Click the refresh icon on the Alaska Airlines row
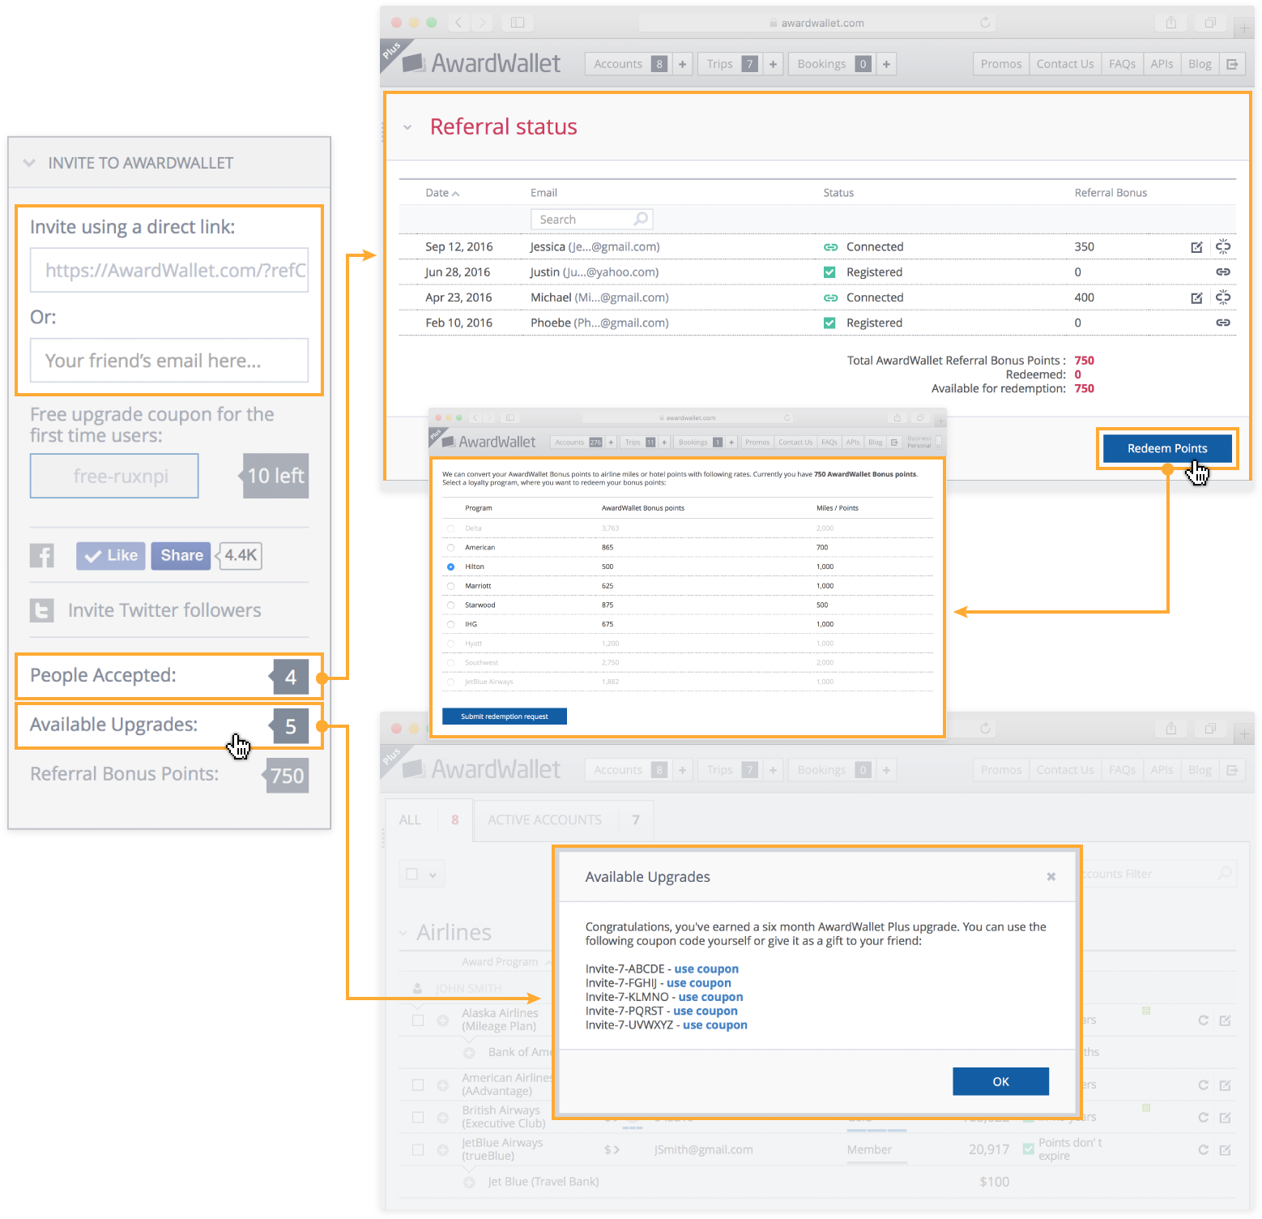Viewport: 1262px width, 1219px height. (x=1203, y=1020)
